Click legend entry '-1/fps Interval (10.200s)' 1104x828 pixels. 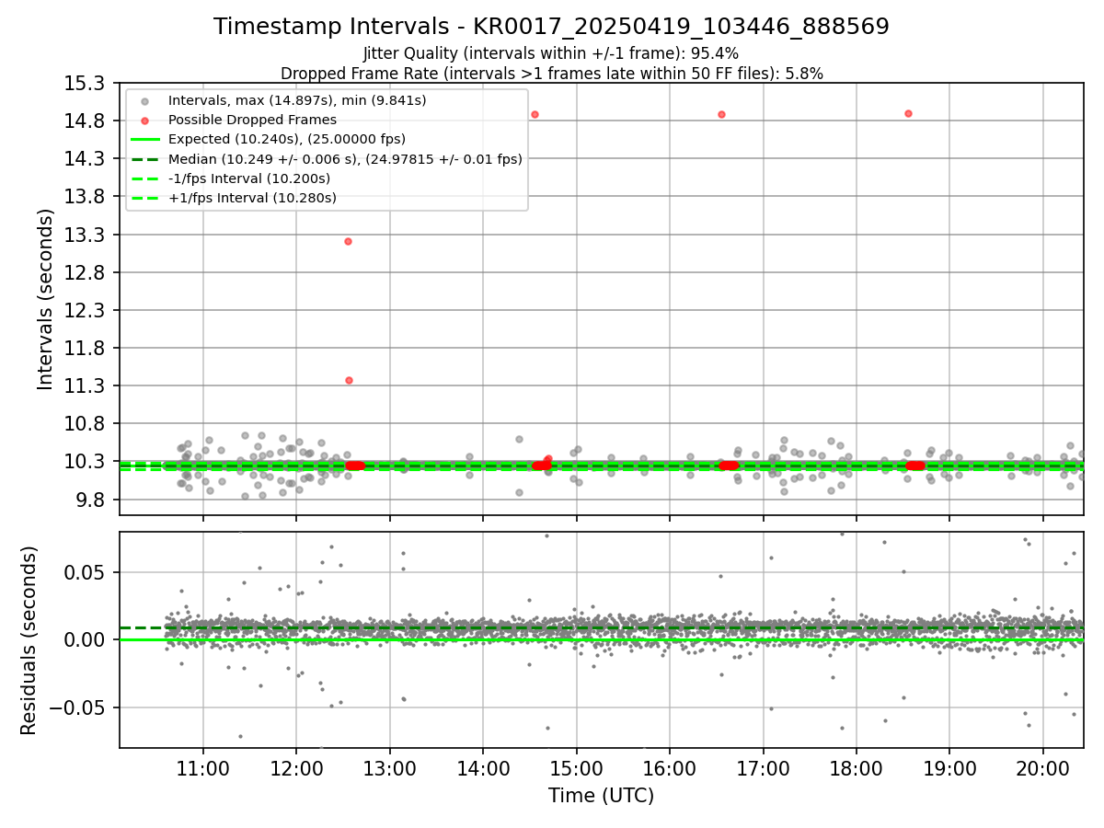(x=249, y=178)
